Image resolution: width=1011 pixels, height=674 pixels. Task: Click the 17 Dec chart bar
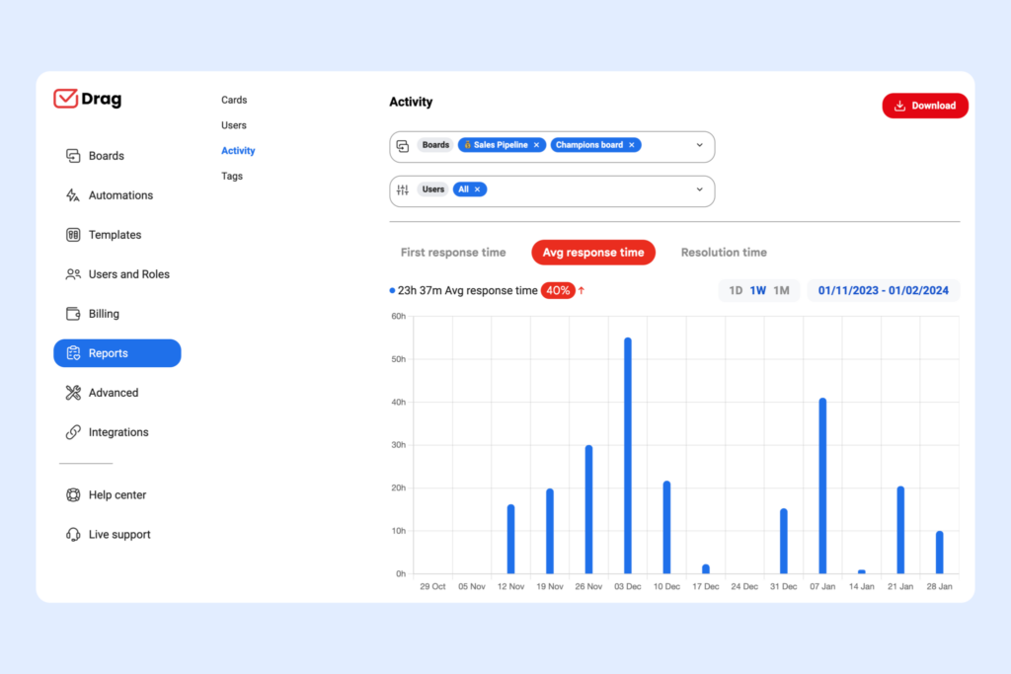pos(706,569)
